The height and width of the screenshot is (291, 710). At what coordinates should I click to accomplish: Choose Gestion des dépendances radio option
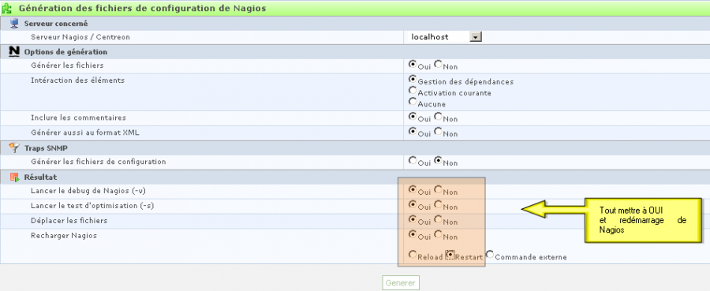pos(412,80)
